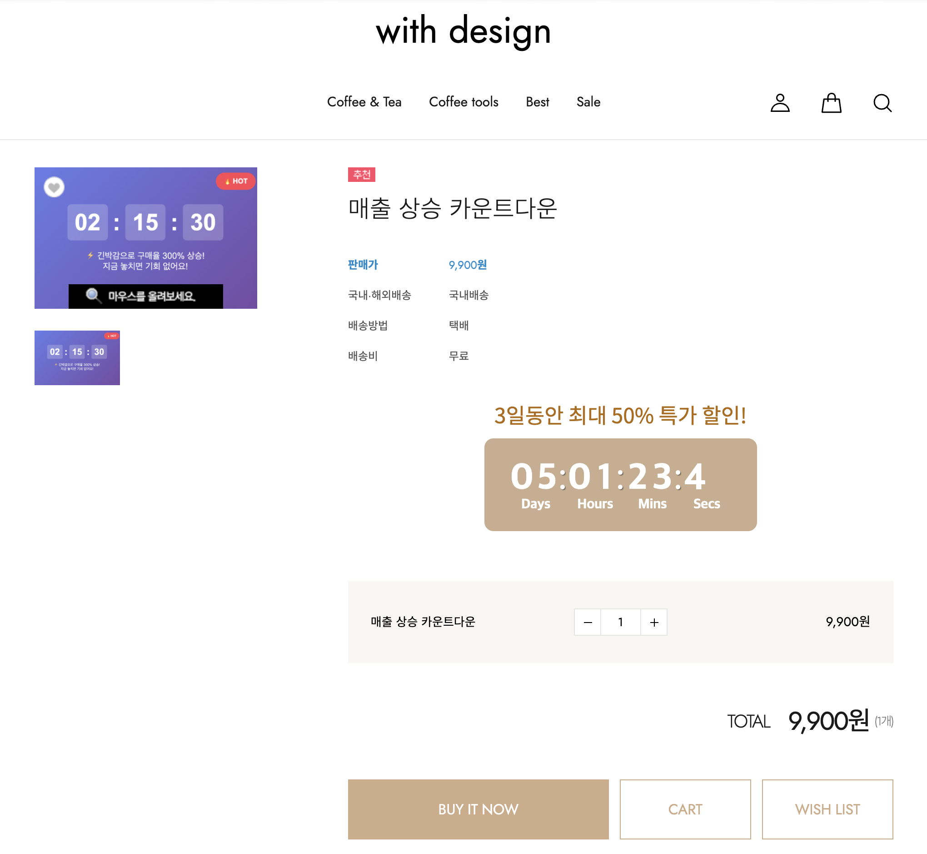Screen dimensions: 927x854
Task: Increase quantity with plus button
Action: 653,622
